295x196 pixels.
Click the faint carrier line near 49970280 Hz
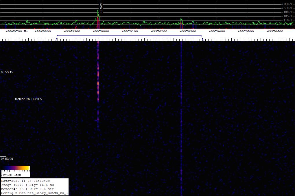(181, 118)
